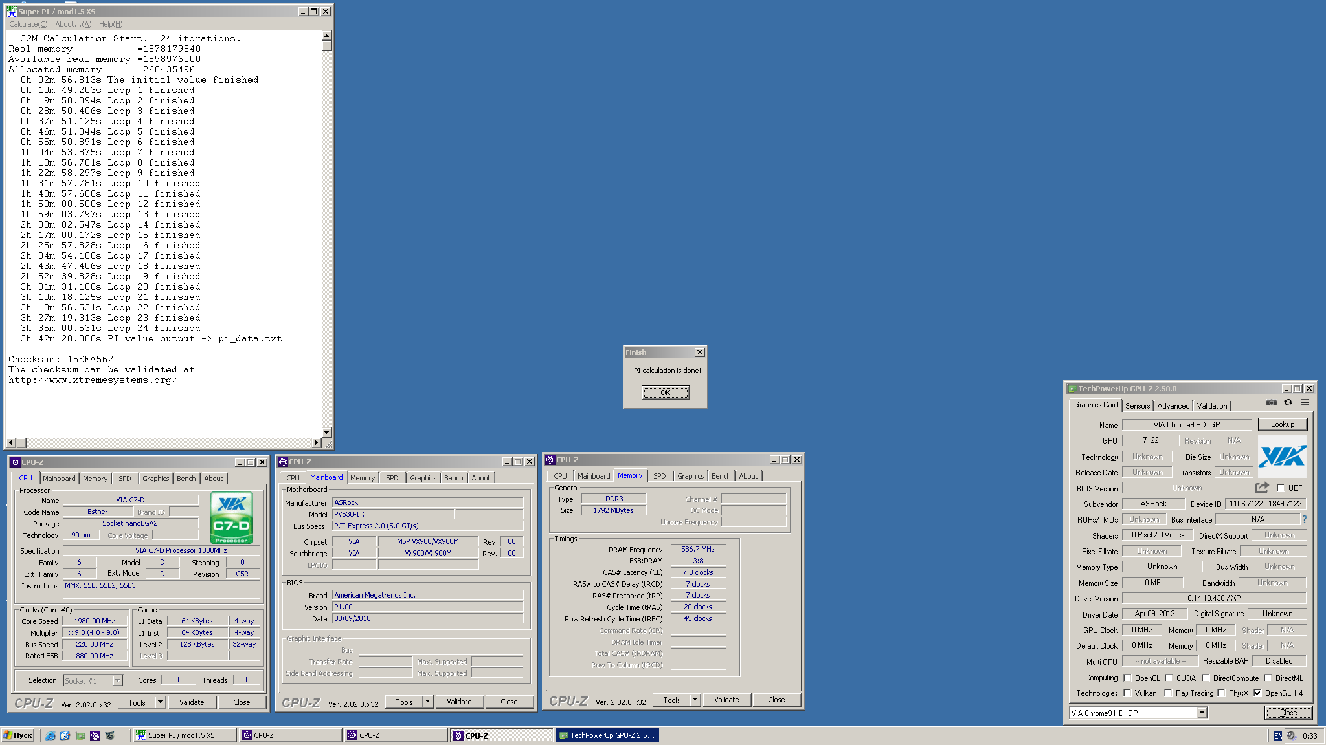
Task: Click the CPU-Z CPU window title bar icon
Action: 16,462
